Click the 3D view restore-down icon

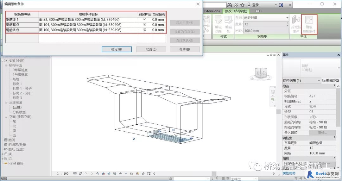coord(271,55)
